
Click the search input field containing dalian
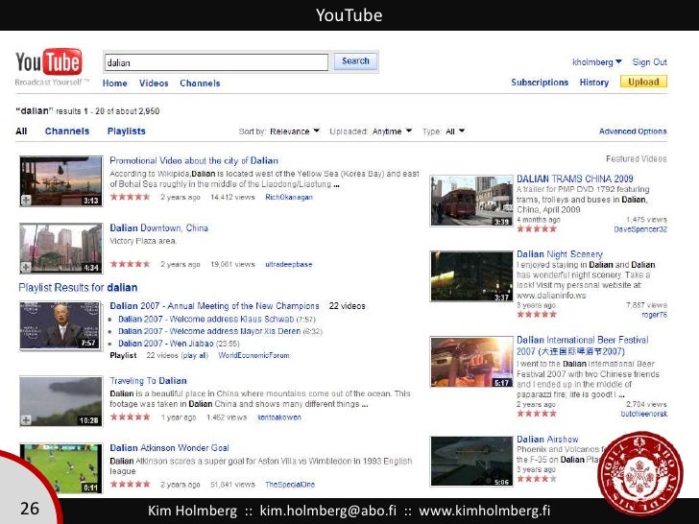tap(215, 62)
